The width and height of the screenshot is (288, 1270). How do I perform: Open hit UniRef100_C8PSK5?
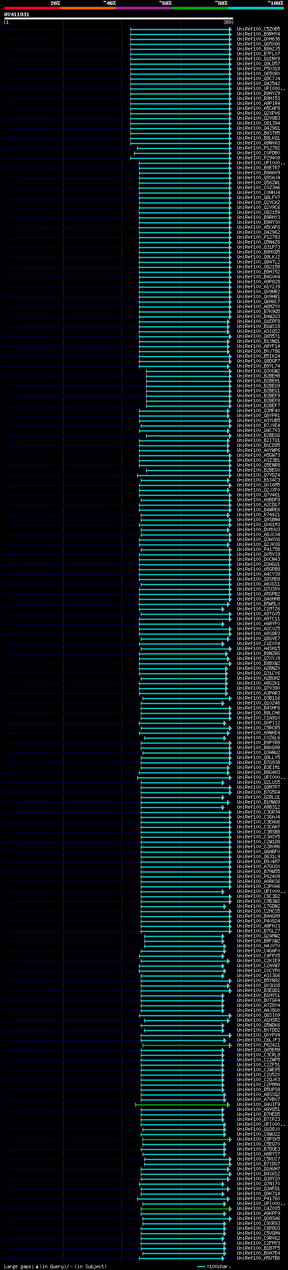point(258,1139)
